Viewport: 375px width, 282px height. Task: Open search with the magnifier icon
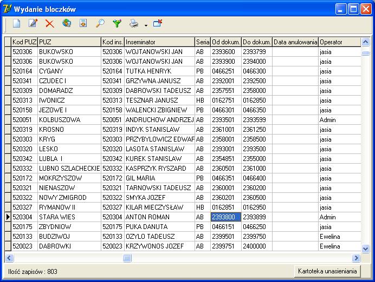click(x=100, y=23)
